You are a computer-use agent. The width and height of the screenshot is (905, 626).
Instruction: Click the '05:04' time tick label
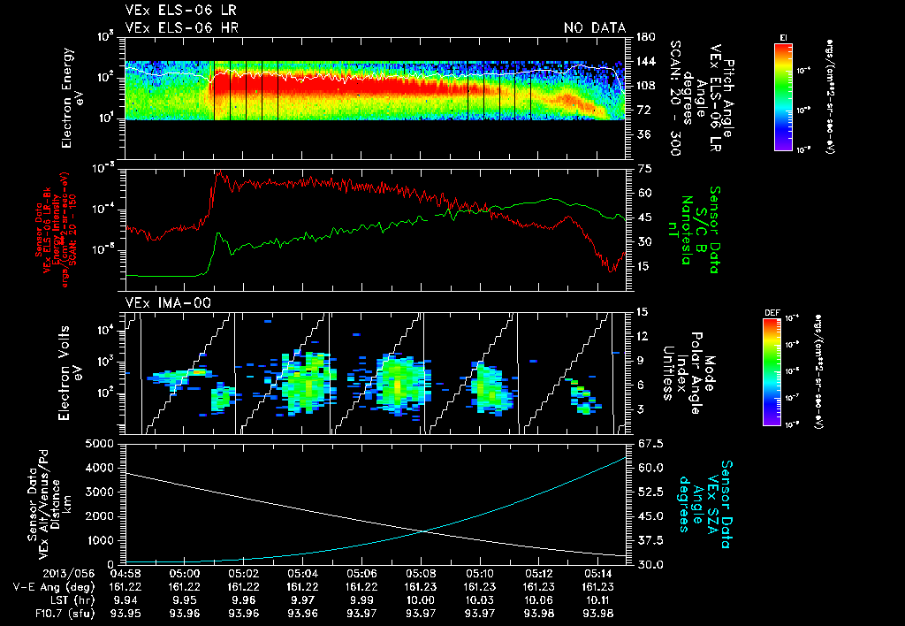[x=302, y=574]
